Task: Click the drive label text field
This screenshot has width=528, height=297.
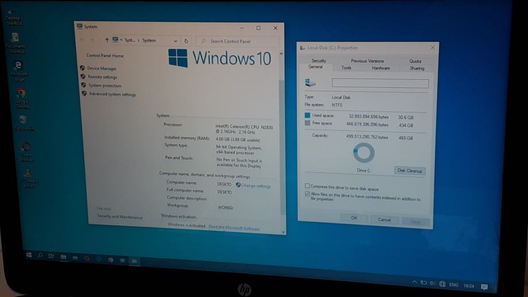Action: point(380,83)
